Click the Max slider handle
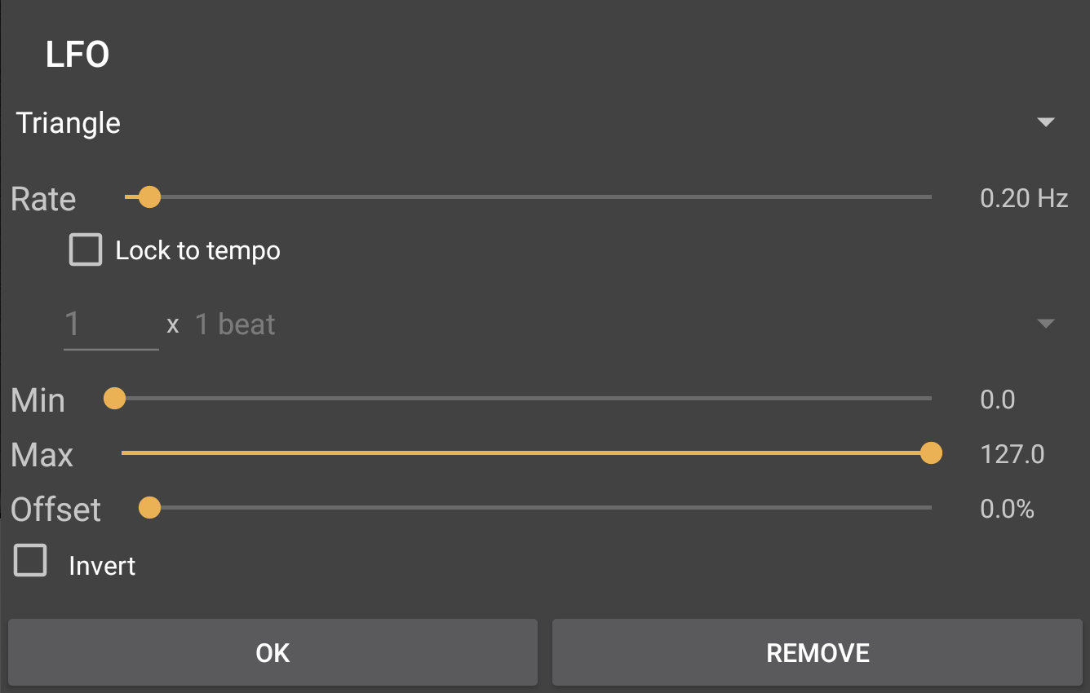 point(931,453)
